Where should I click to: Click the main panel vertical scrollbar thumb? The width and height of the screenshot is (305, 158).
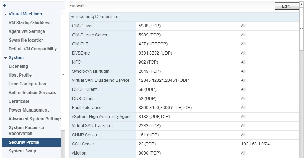point(302,28)
